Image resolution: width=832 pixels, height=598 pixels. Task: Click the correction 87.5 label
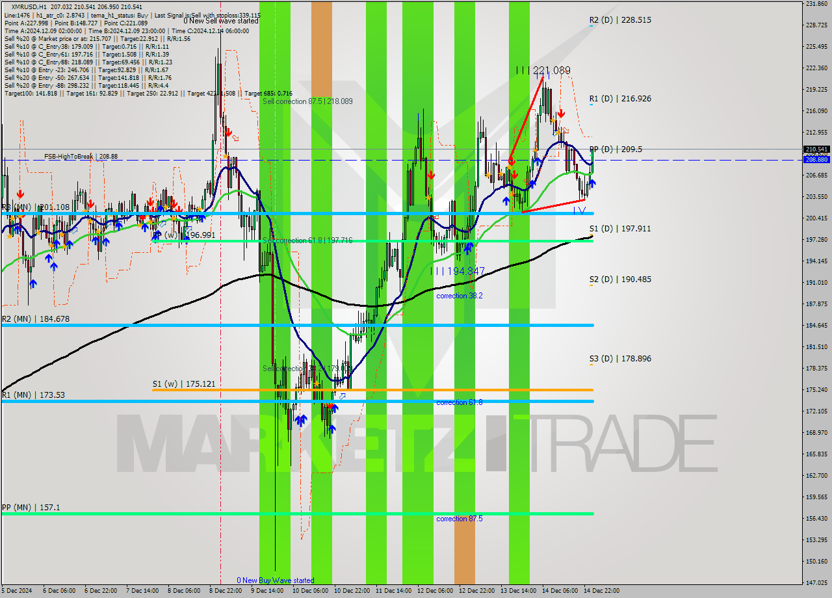(x=460, y=519)
